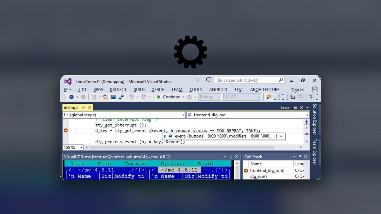Close the key.c preview tab
381x214 pixels.
coord(302,108)
